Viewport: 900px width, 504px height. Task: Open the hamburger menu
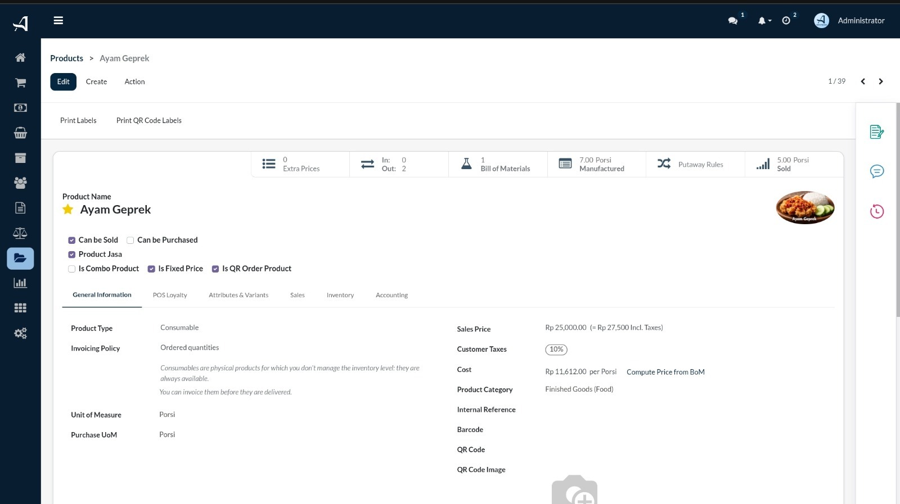[58, 20]
